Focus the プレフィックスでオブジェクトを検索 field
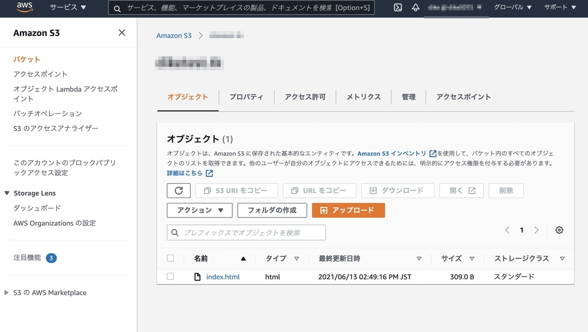 point(246,233)
